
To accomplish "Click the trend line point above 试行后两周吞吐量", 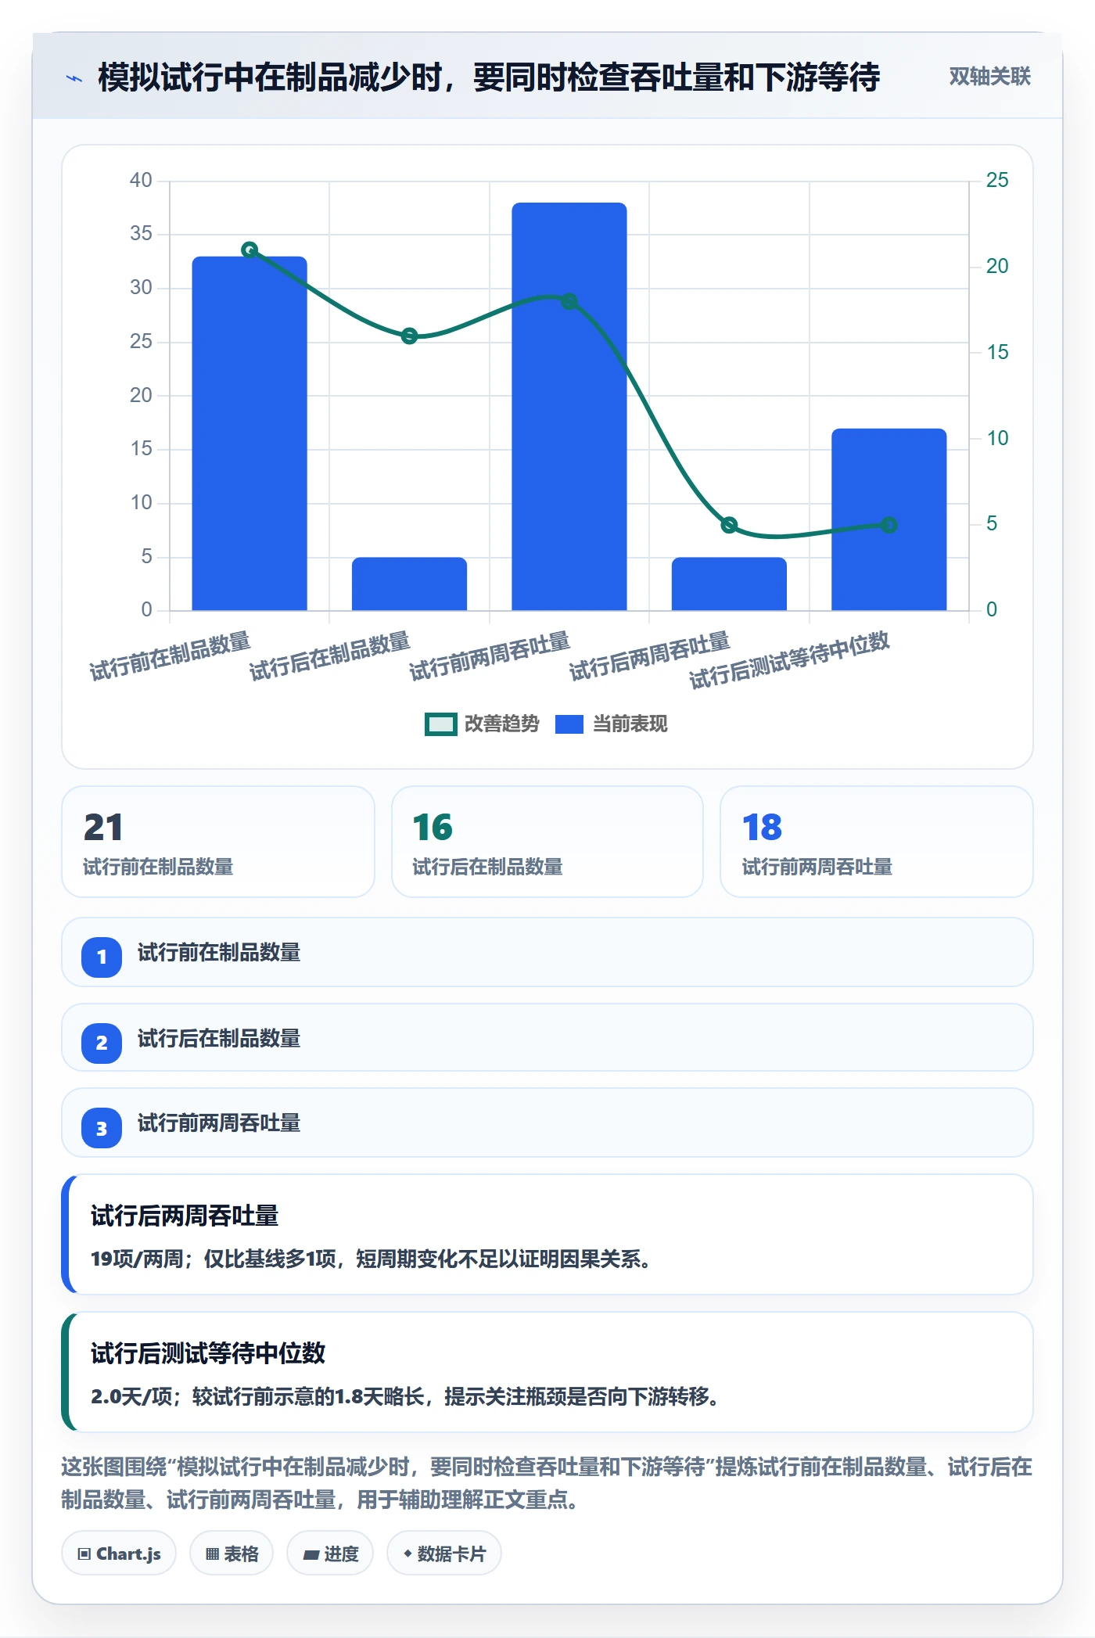I will pos(729,525).
